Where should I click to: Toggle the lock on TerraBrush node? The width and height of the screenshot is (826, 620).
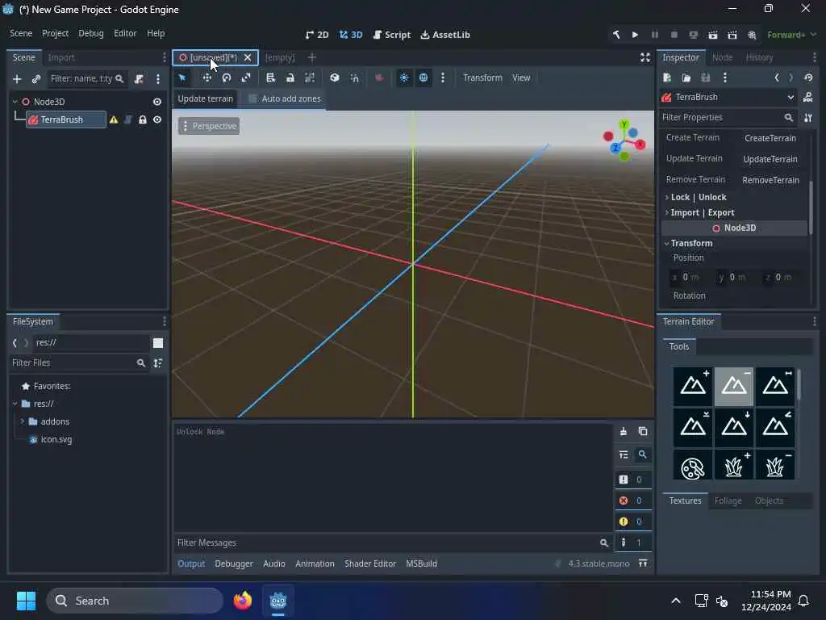pos(142,119)
